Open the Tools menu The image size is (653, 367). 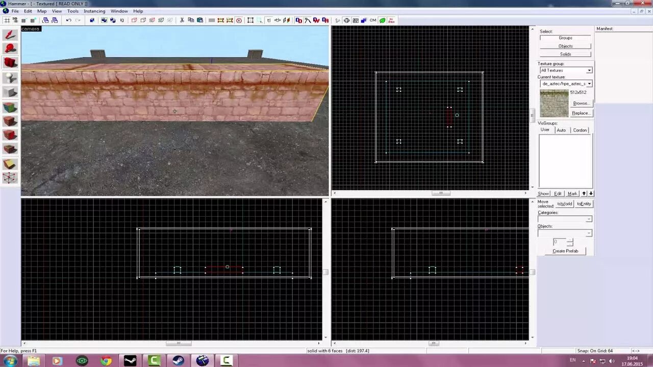click(x=73, y=11)
